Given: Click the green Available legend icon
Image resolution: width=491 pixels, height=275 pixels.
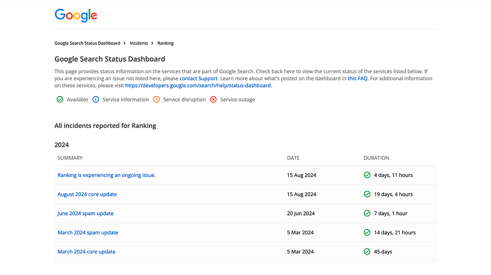Looking at the screenshot, I should tap(60, 100).
